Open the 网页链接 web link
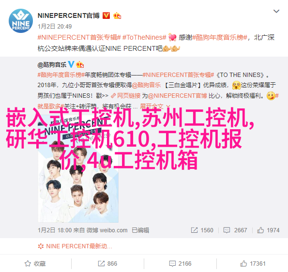Screen dimensions: 288x272 tap(126, 96)
